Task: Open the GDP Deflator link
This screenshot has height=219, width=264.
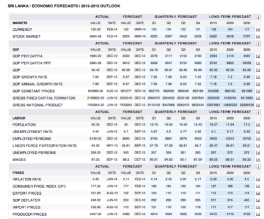Action: [x=26, y=200]
